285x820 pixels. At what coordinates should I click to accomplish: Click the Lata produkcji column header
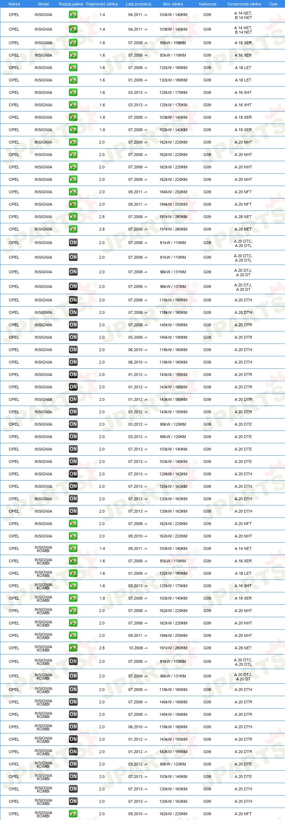click(x=138, y=4)
